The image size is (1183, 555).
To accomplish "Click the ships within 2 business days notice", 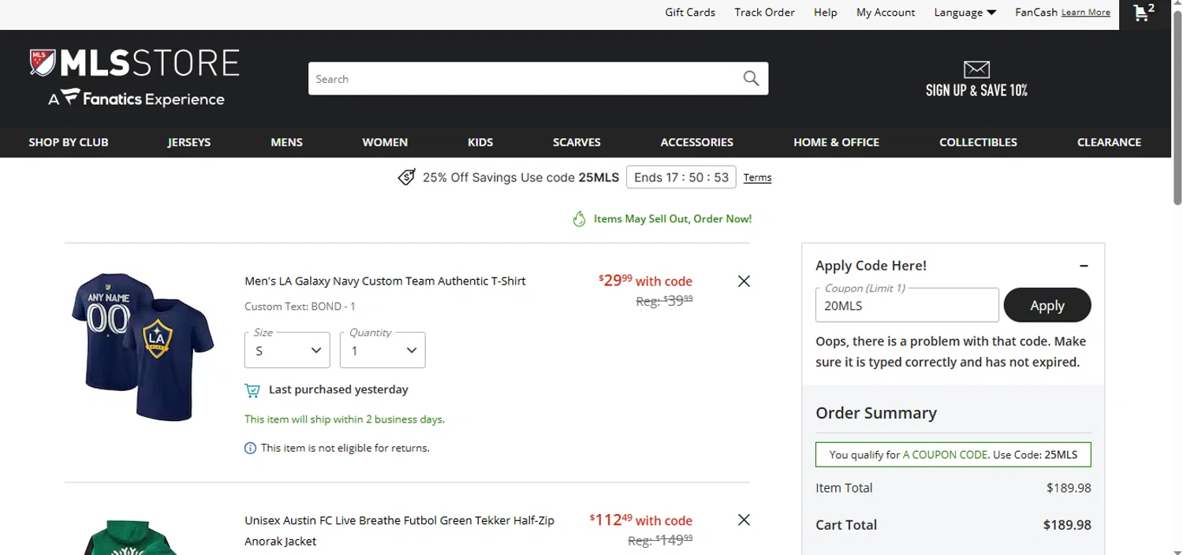I will pyautogui.click(x=345, y=419).
